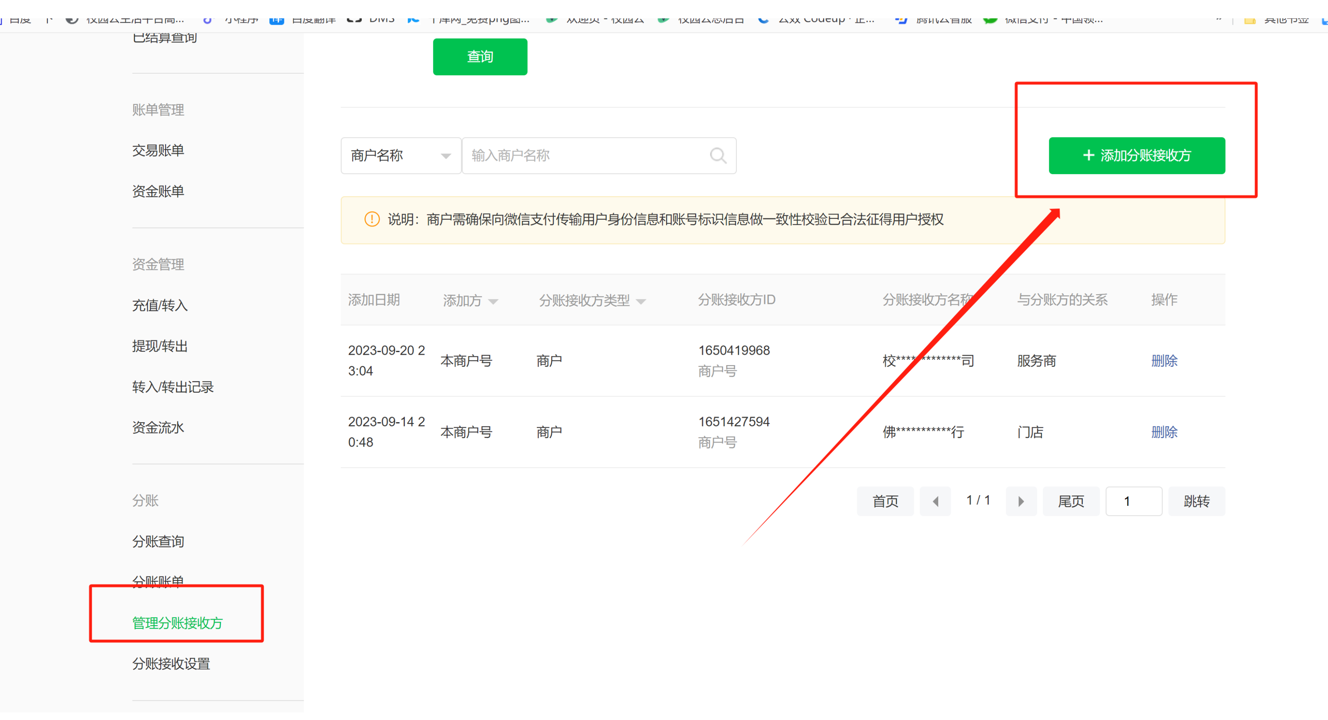The height and width of the screenshot is (720, 1328).
Task: Open 交易账单 in the sidebar
Action: click(158, 150)
